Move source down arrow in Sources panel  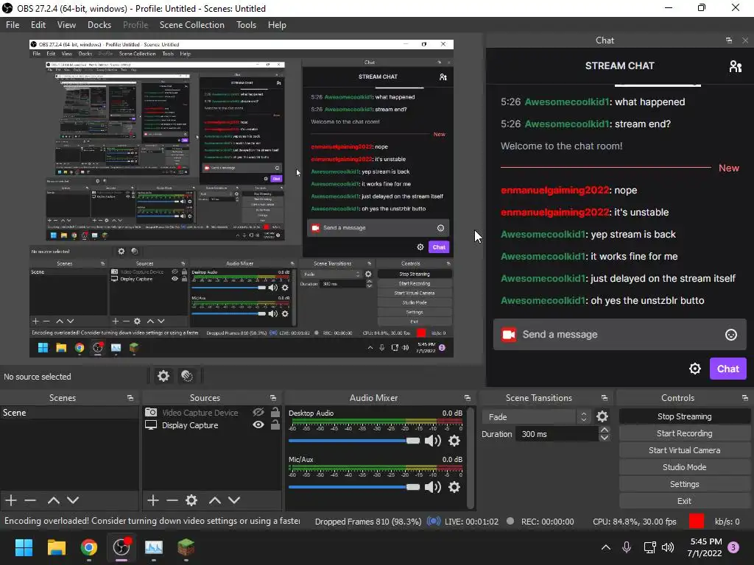click(233, 500)
